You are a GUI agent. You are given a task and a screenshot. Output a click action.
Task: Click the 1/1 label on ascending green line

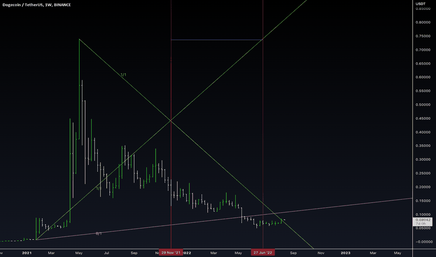[99, 188]
